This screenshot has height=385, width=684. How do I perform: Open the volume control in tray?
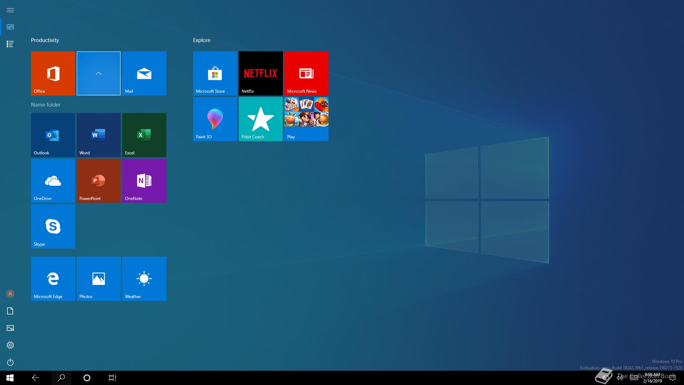click(620, 378)
